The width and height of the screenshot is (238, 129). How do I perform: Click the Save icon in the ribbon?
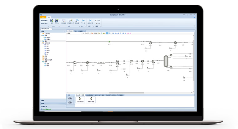[x=52, y=21]
